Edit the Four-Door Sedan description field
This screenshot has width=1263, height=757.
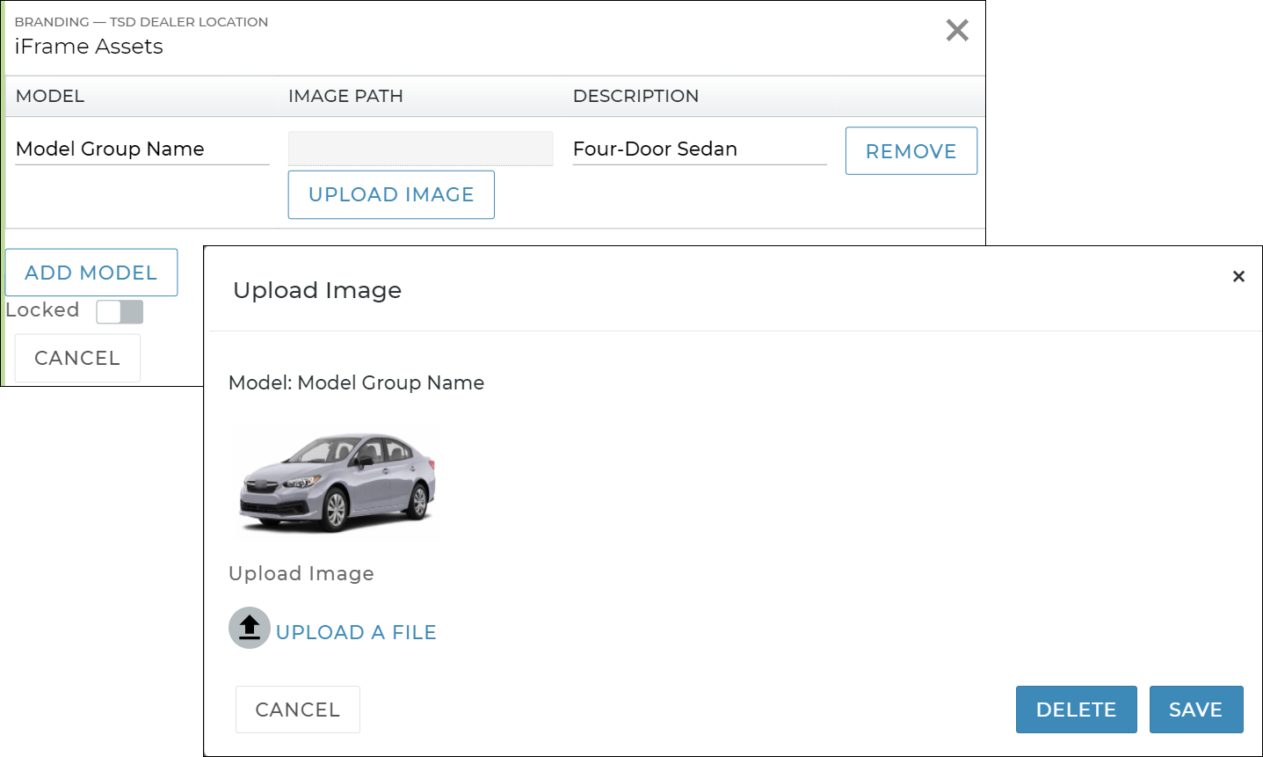point(699,149)
